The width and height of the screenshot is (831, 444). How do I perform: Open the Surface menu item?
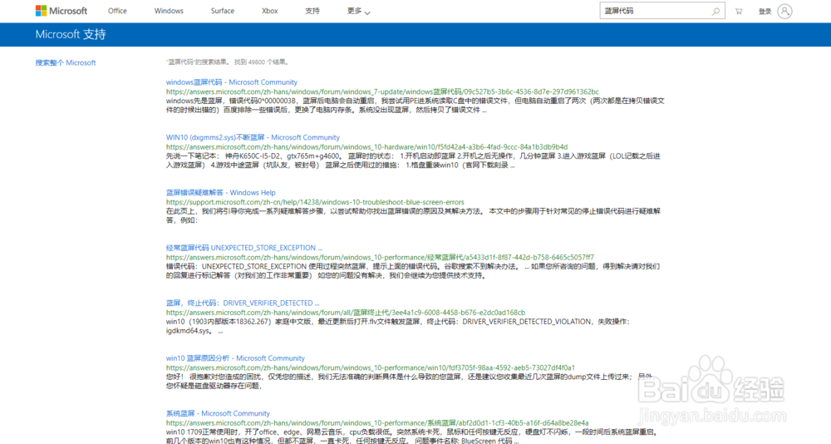223,11
